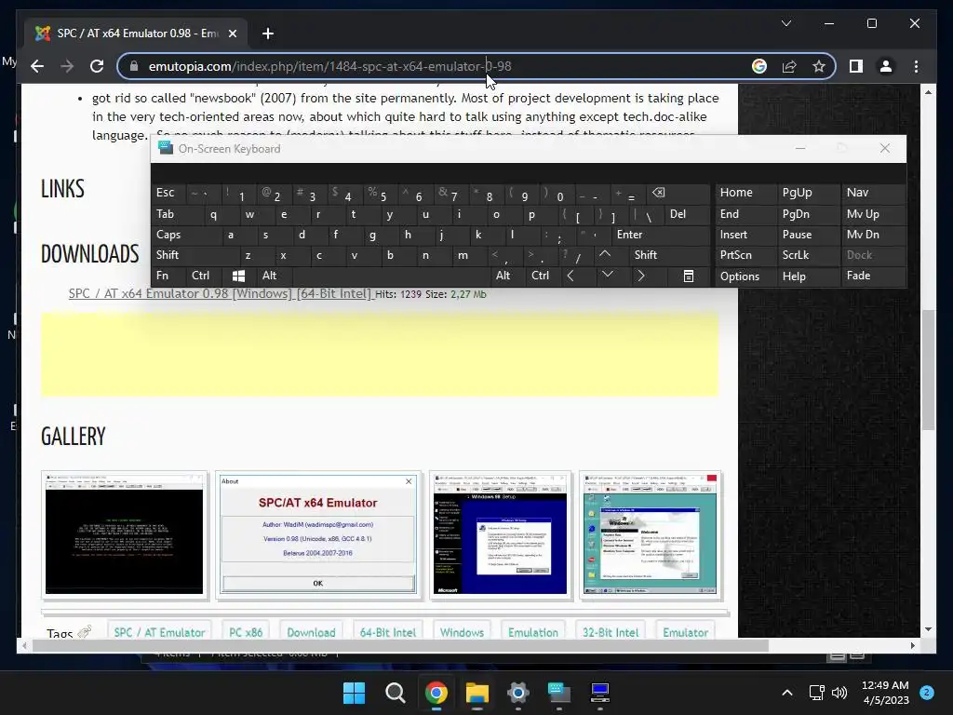This screenshot has height=715, width=953.
Task: Select the SPC / AT x64 Emulator 0.98 tab
Action: tap(137, 34)
